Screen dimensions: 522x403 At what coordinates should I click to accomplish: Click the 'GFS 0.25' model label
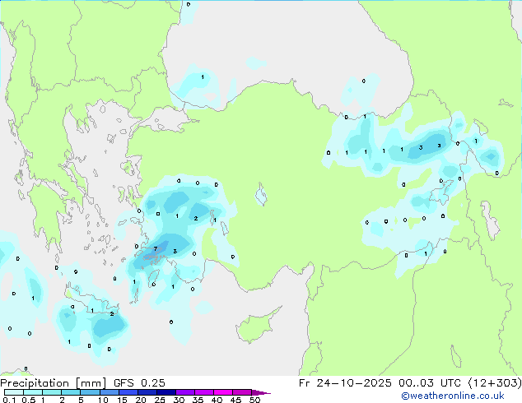tap(139, 383)
